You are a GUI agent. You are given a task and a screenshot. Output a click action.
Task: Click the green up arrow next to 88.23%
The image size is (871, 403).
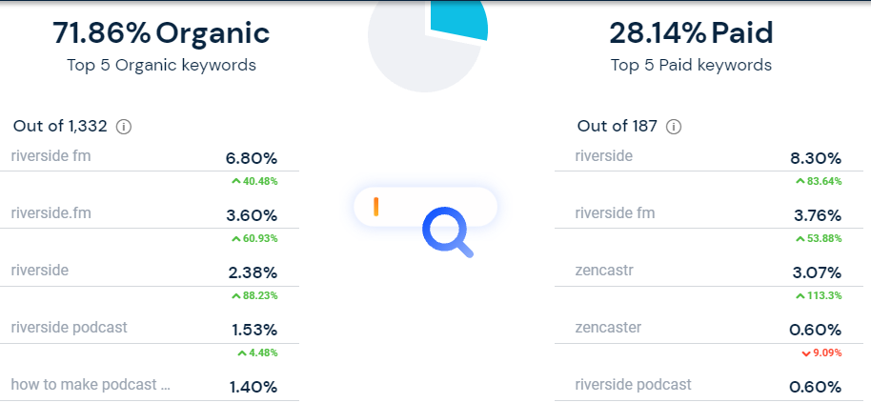coord(235,296)
